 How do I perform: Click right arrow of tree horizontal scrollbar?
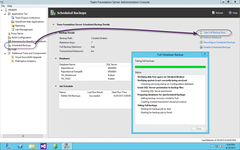[45, 136]
